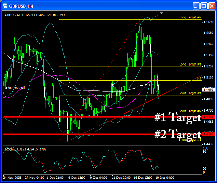Screen dimensions: 218x183
Task: Select the Short Target #1 line label
Action: [190, 93]
